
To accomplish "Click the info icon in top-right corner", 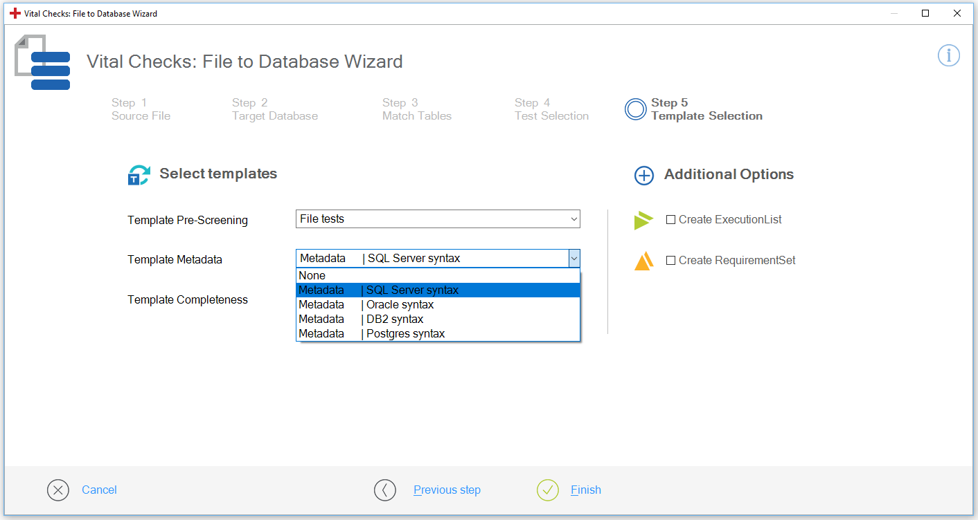I will [948, 55].
